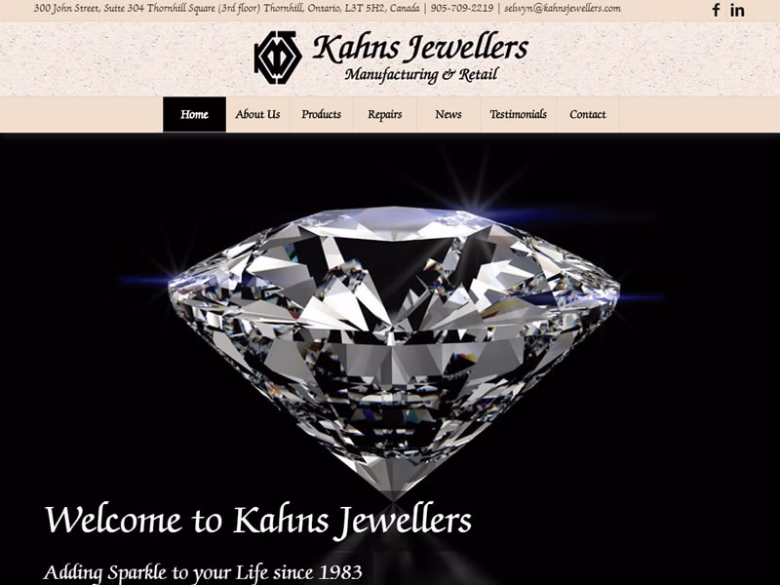Open the LinkedIn icon link
This screenshot has height=585, width=780.
(x=737, y=10)
